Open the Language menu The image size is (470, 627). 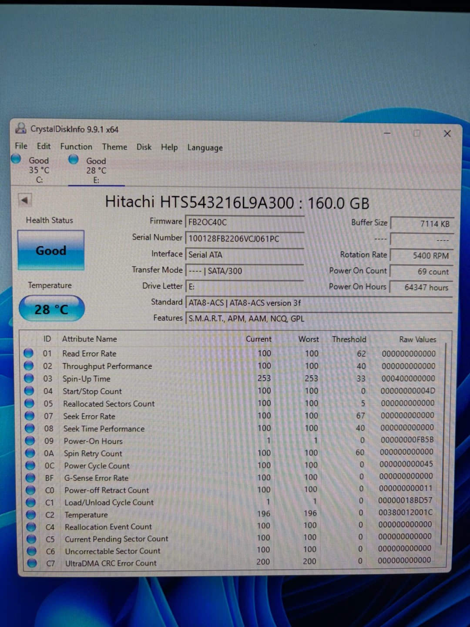tap(205, 148)
